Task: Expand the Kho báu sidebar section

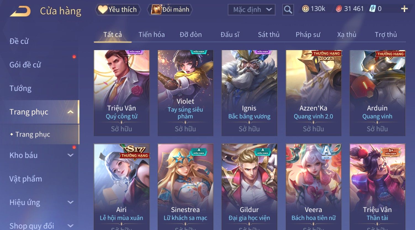Action: pyautogui.click(x=70, y=155)
